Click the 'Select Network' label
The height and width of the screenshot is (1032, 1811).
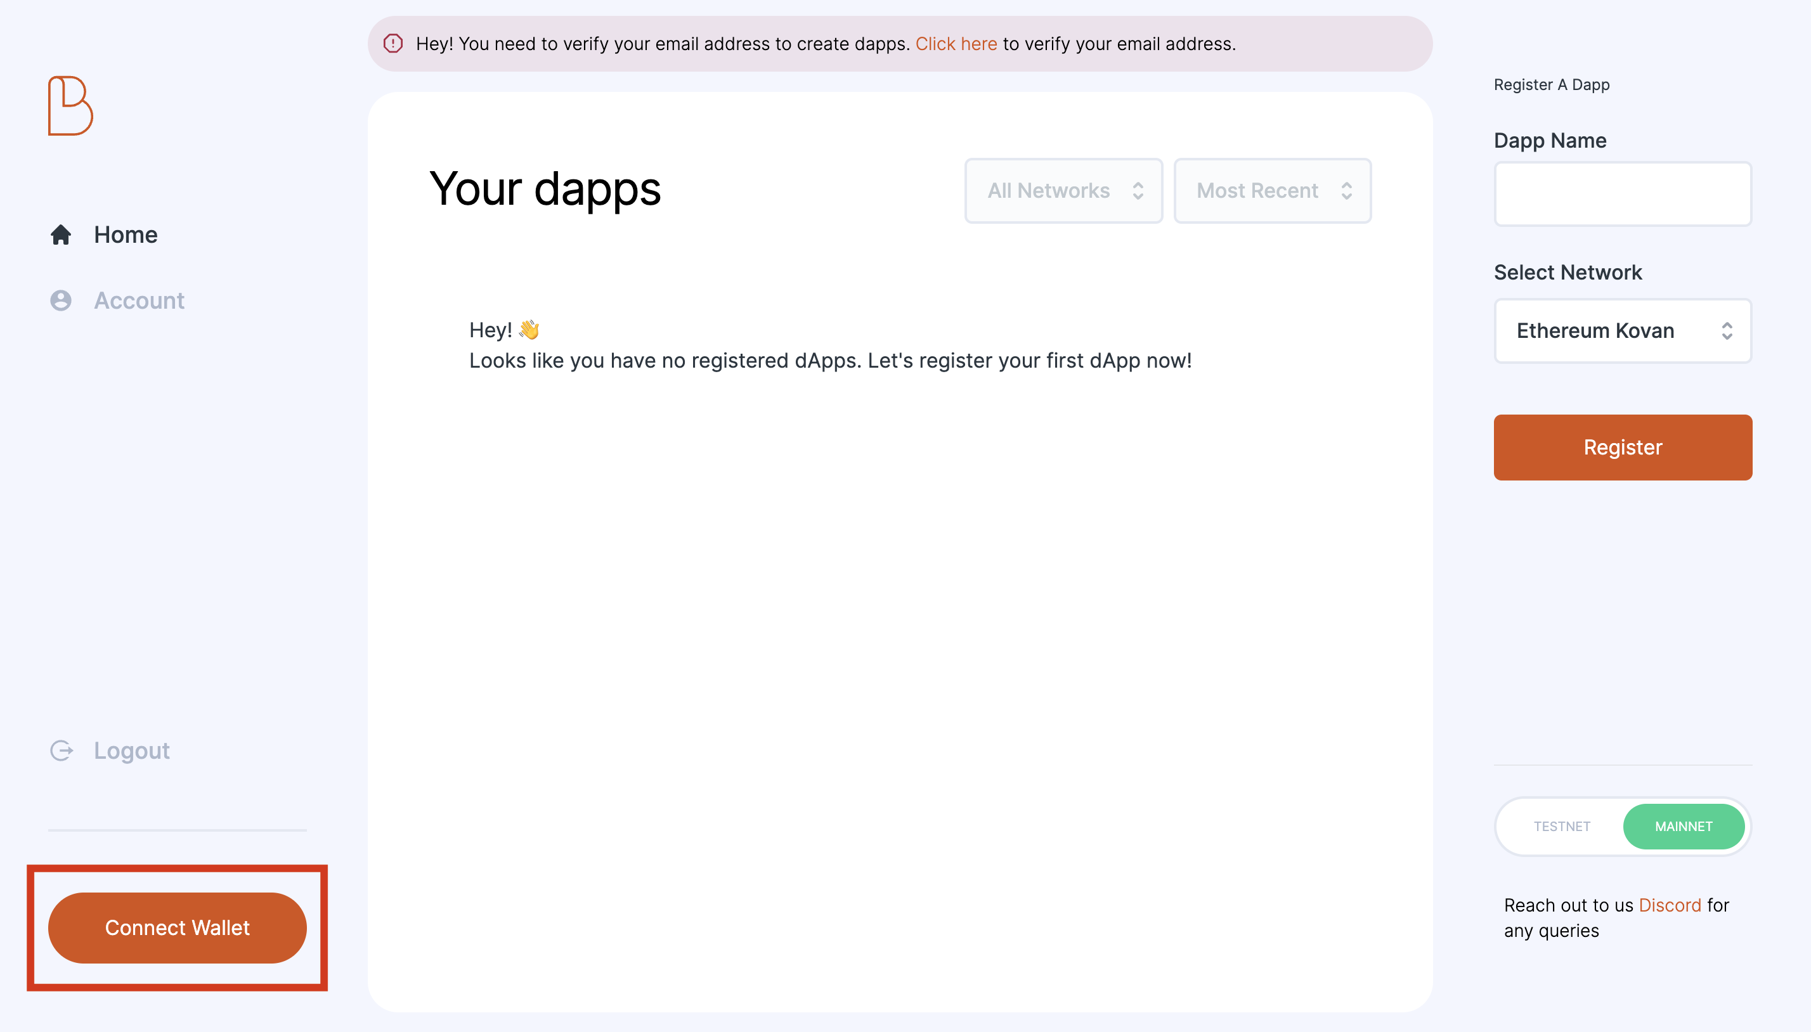1568,272
